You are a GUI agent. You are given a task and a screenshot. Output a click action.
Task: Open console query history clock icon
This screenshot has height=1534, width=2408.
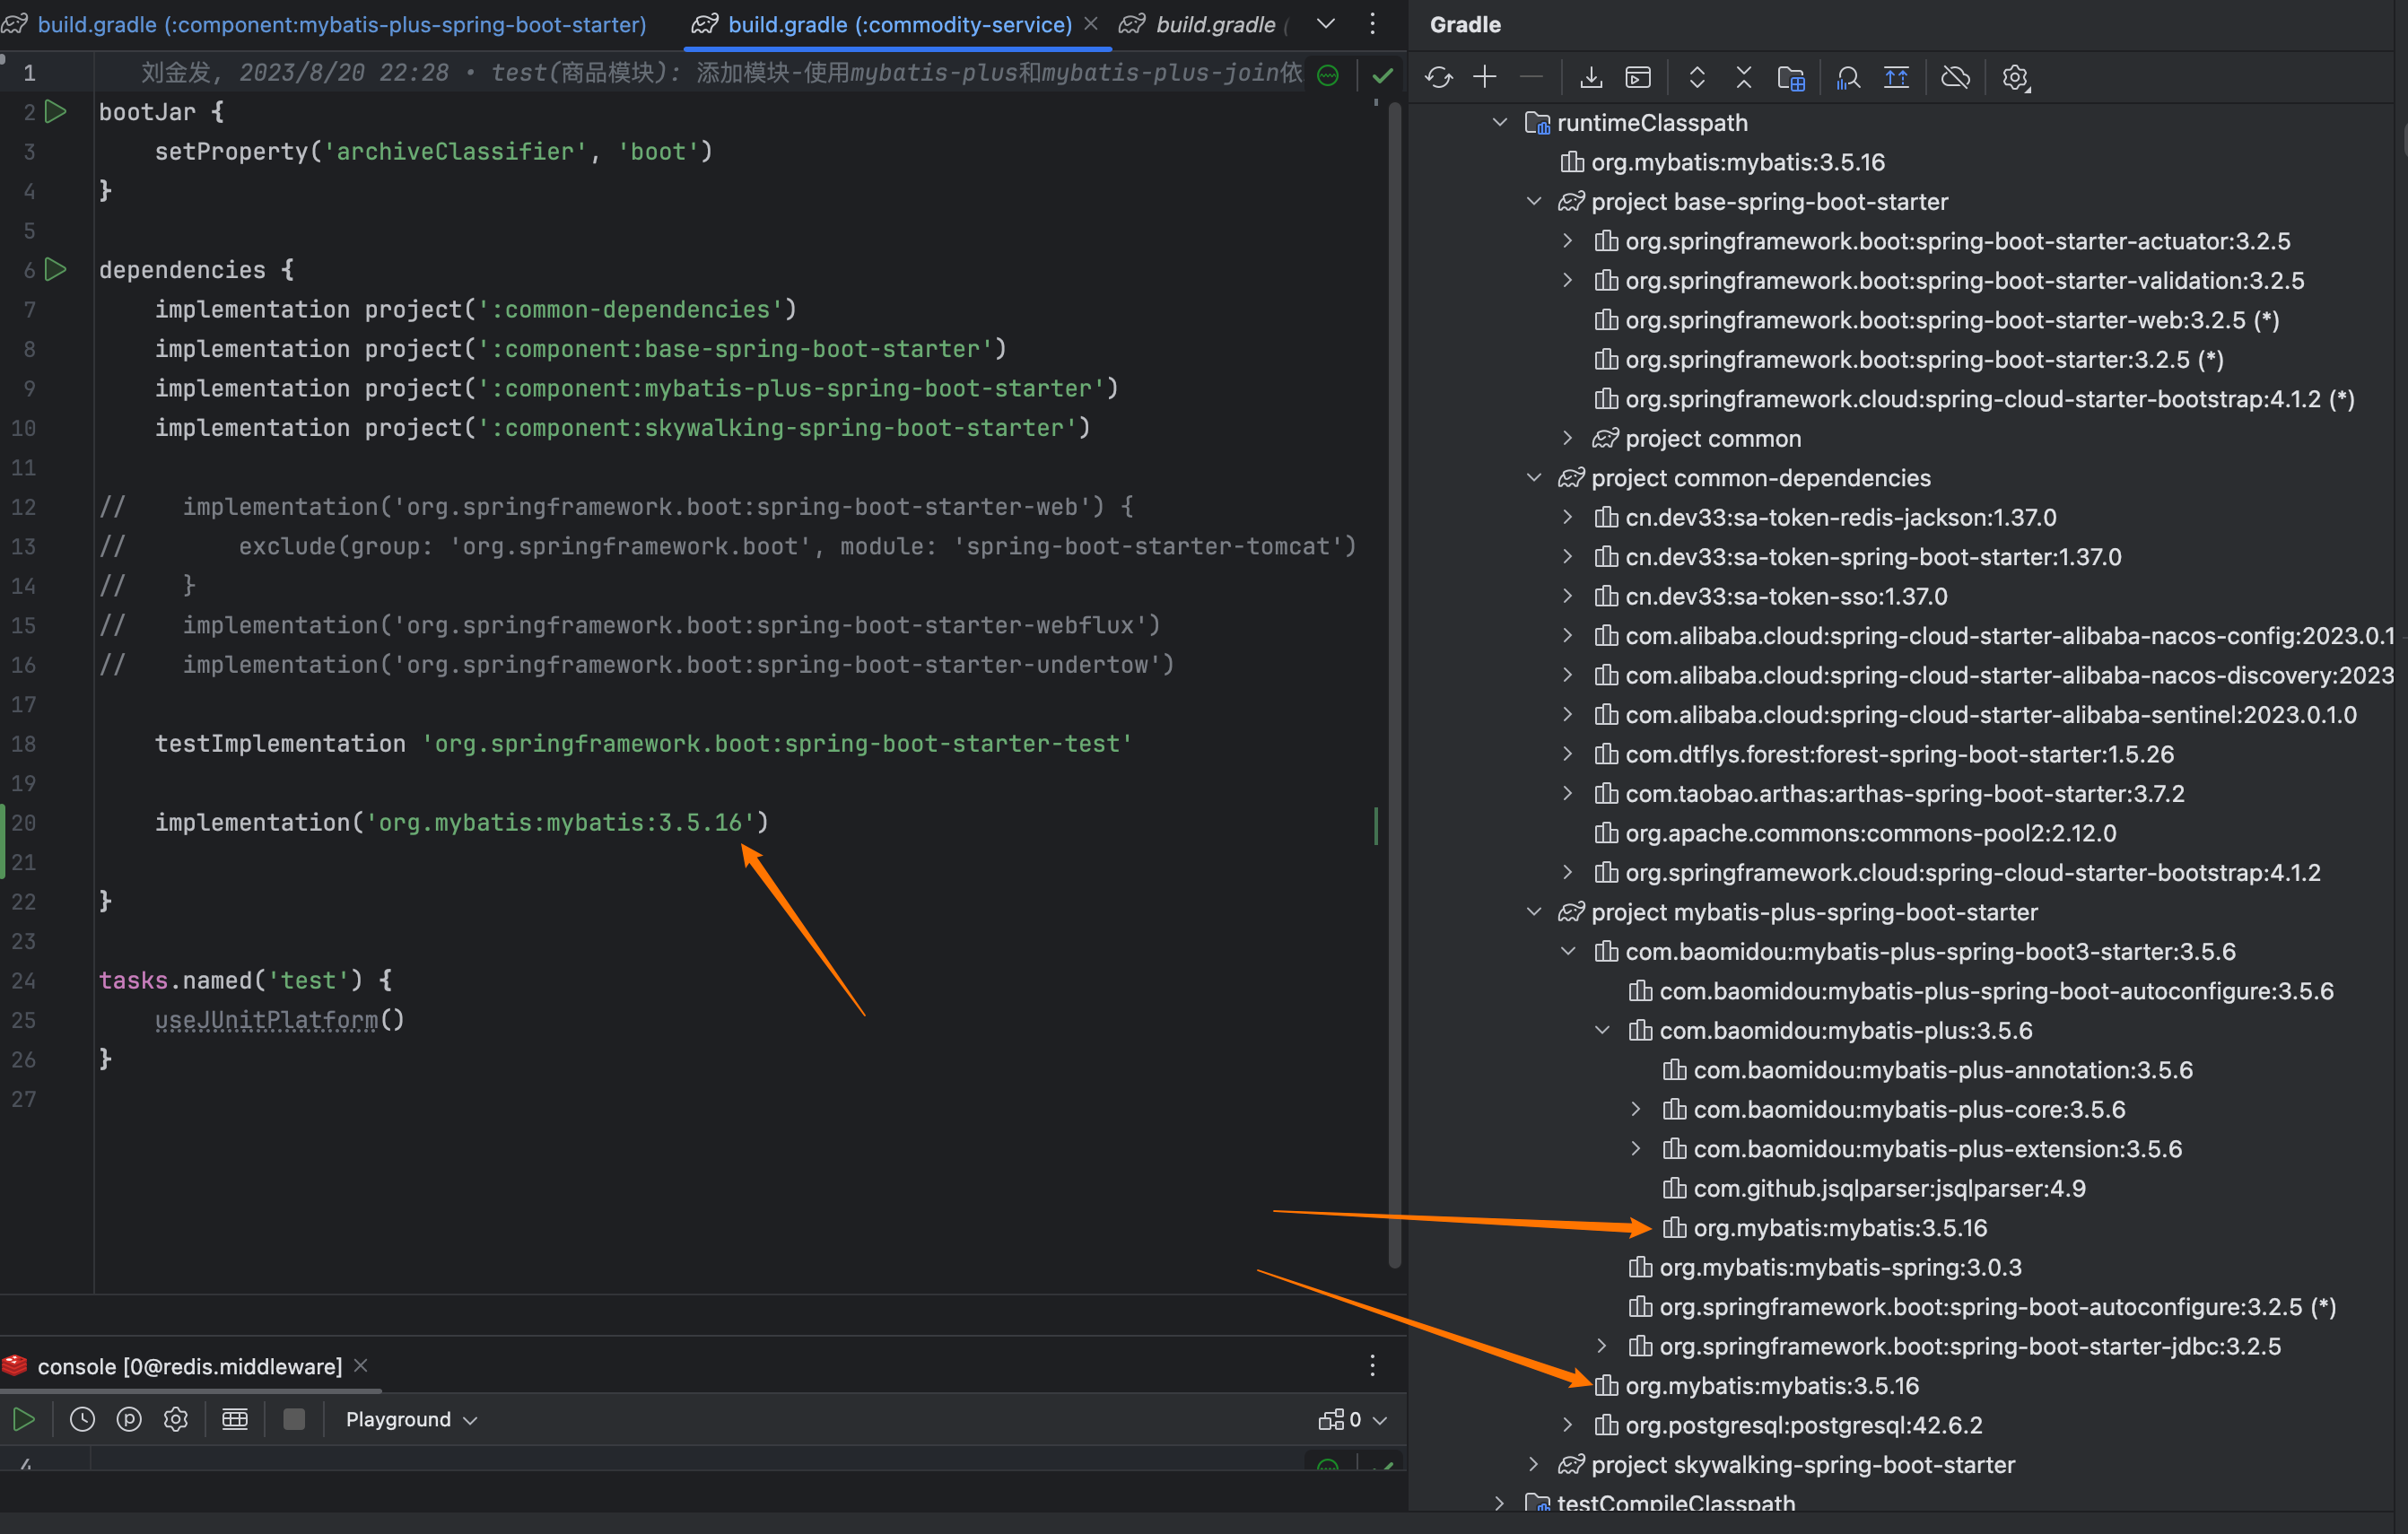(82, 1418)
